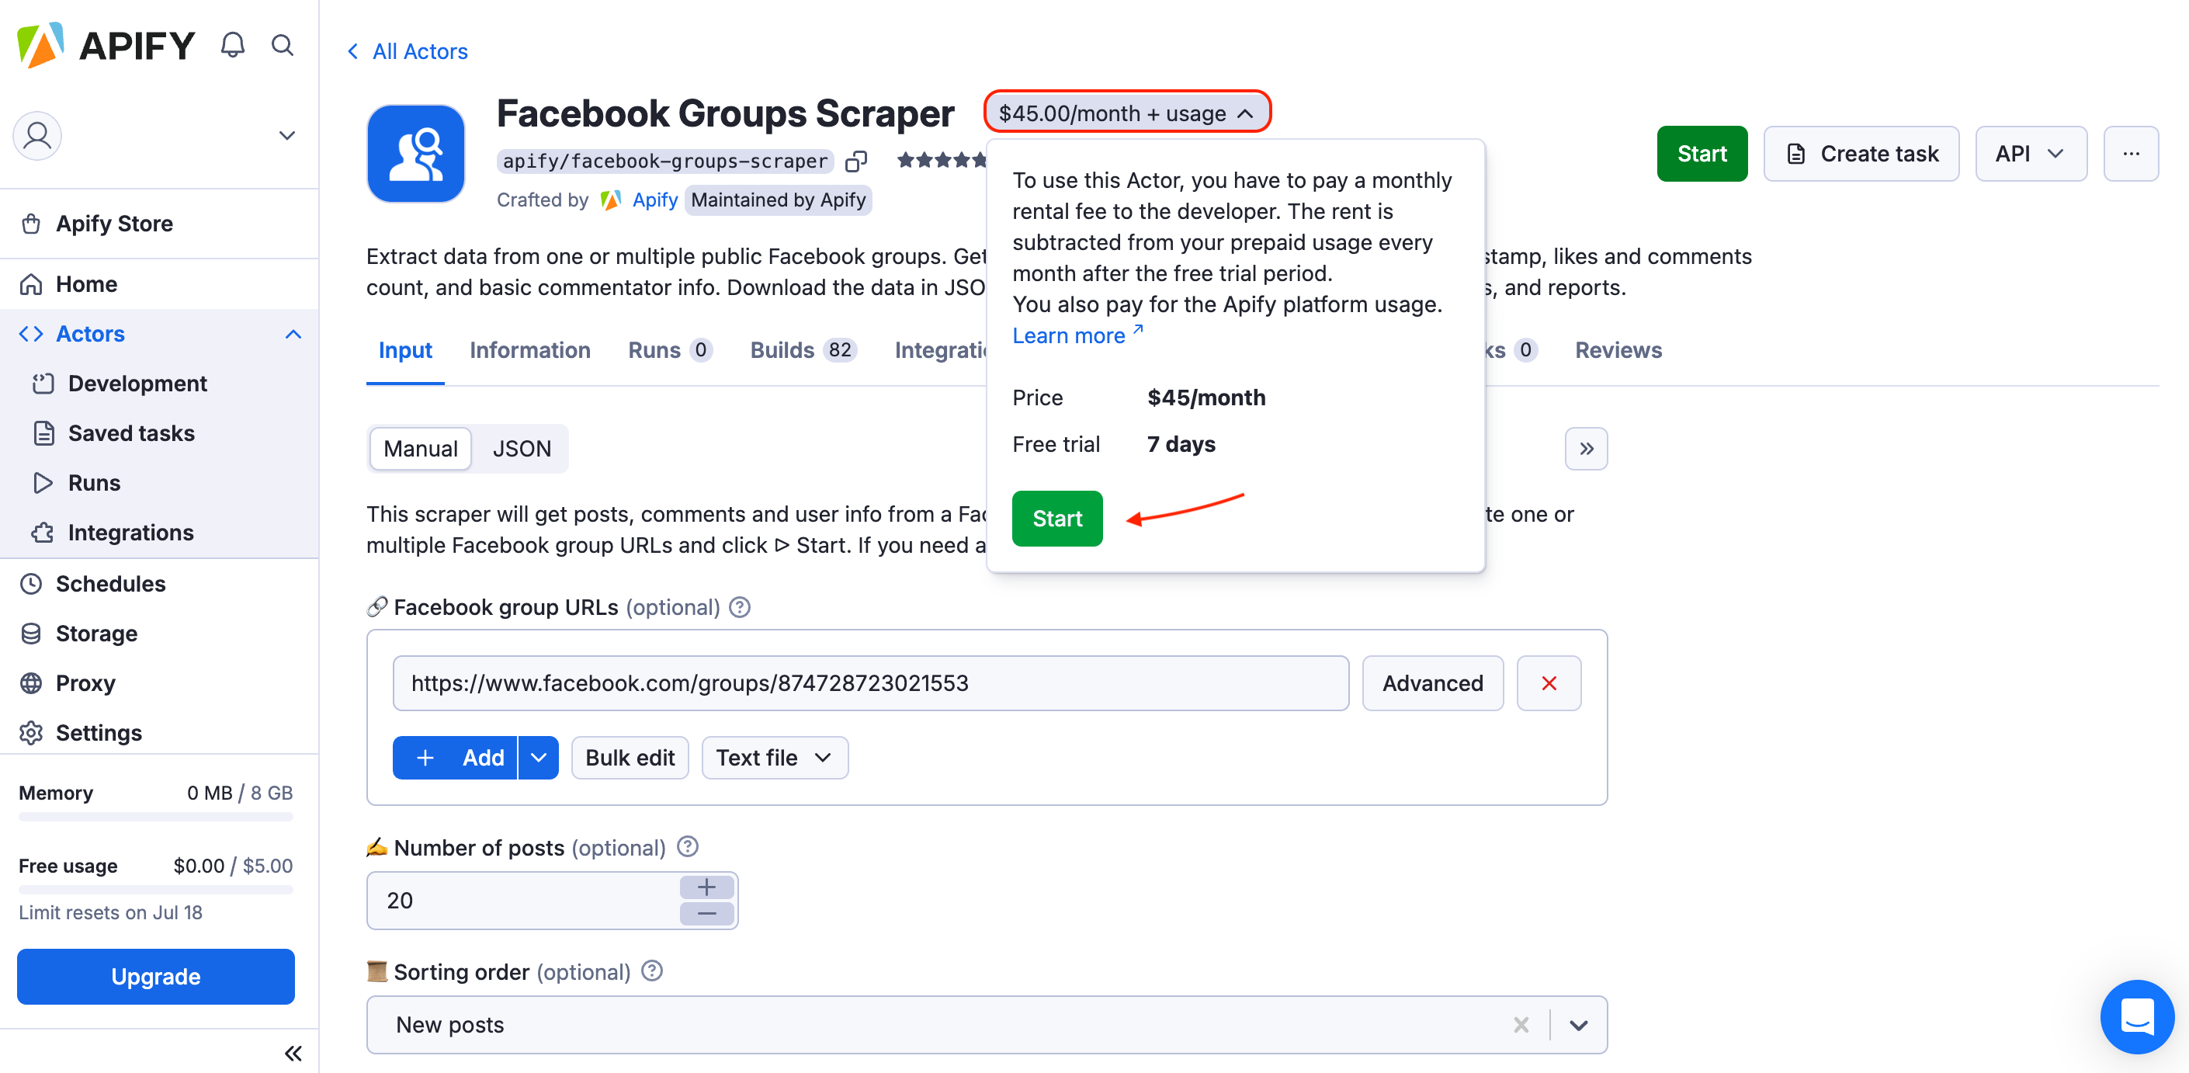Expand the Text file dropdown

click(x=773, y=757)
